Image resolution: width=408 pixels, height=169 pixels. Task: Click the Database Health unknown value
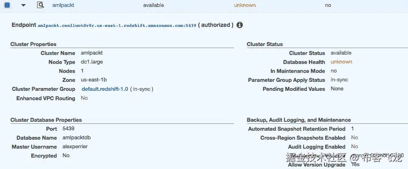click(x=341, y=62)
